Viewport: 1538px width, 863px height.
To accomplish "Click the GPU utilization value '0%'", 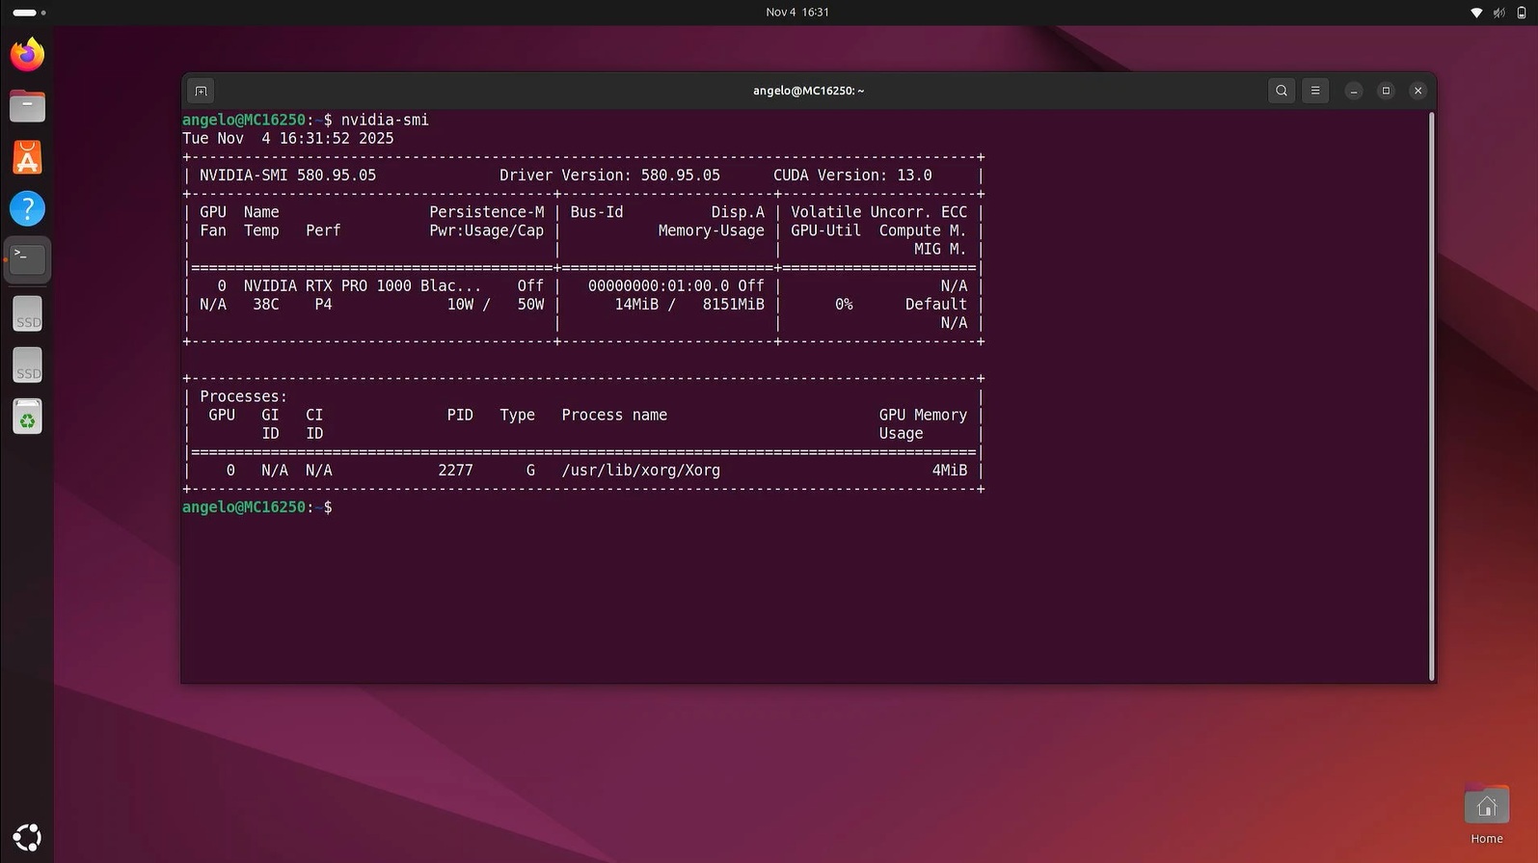I will (x=844, y=304).
